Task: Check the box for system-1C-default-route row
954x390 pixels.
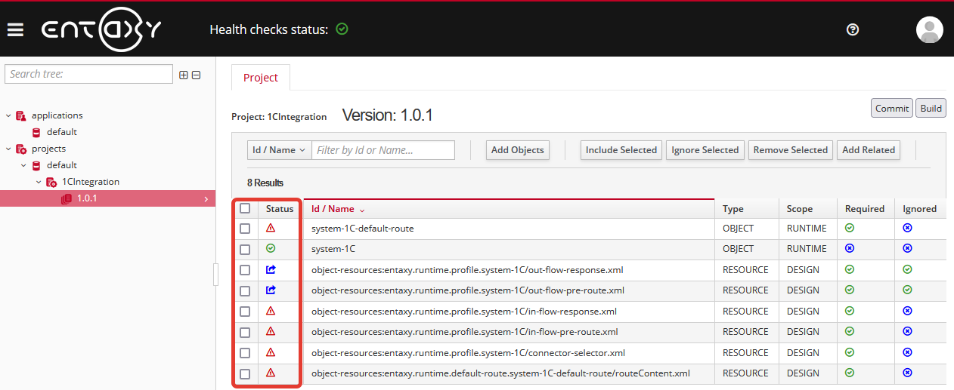Action: coord(245,229)
